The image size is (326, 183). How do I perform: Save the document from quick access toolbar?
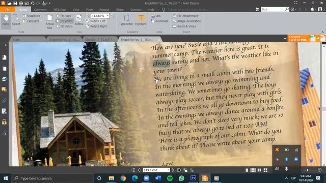coord(15,3)
